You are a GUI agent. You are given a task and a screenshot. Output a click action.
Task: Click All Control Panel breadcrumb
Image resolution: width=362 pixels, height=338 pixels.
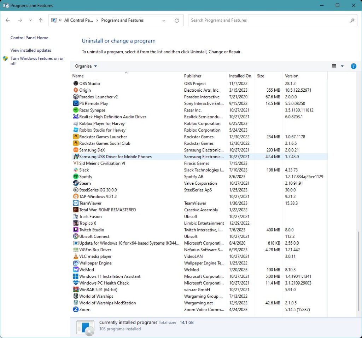78,20
